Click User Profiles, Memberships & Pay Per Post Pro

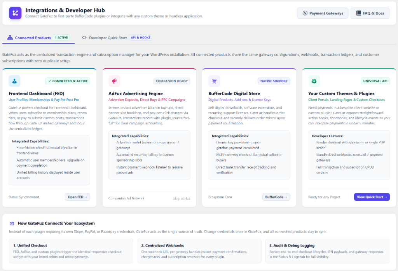point(44,100)
